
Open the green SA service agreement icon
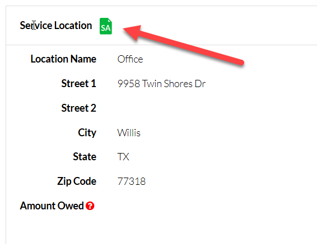pyautogui.click(x=105, y=26)
